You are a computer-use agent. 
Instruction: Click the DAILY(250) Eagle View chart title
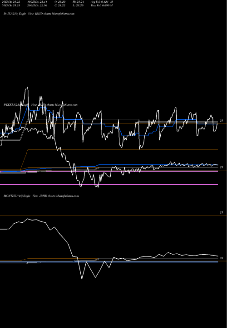tap(39, 14)
